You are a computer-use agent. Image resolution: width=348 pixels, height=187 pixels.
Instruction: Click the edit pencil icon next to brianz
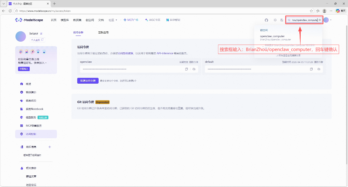pyautogui.click(x=41, y=34)
